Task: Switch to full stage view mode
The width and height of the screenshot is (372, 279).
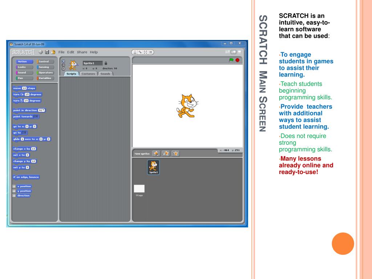Action: [x=234, y=52]
